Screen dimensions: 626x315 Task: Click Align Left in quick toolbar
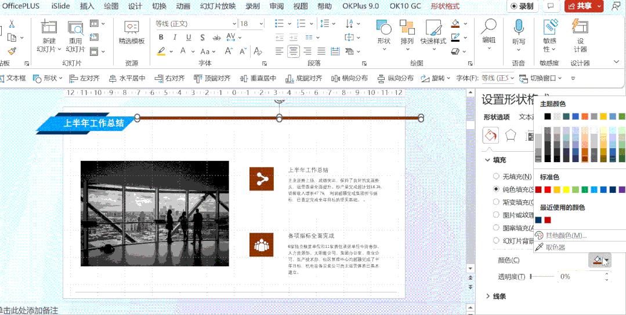85,78
